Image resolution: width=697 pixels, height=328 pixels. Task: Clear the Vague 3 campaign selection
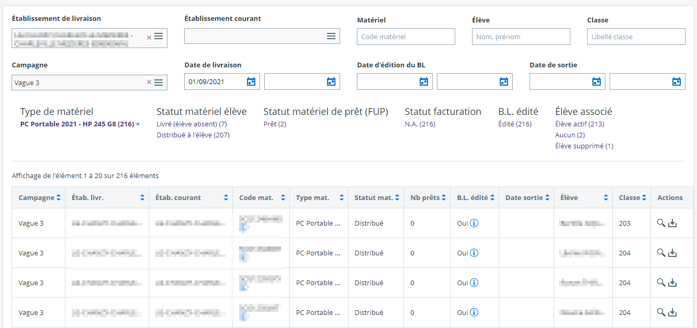point(149,83)
